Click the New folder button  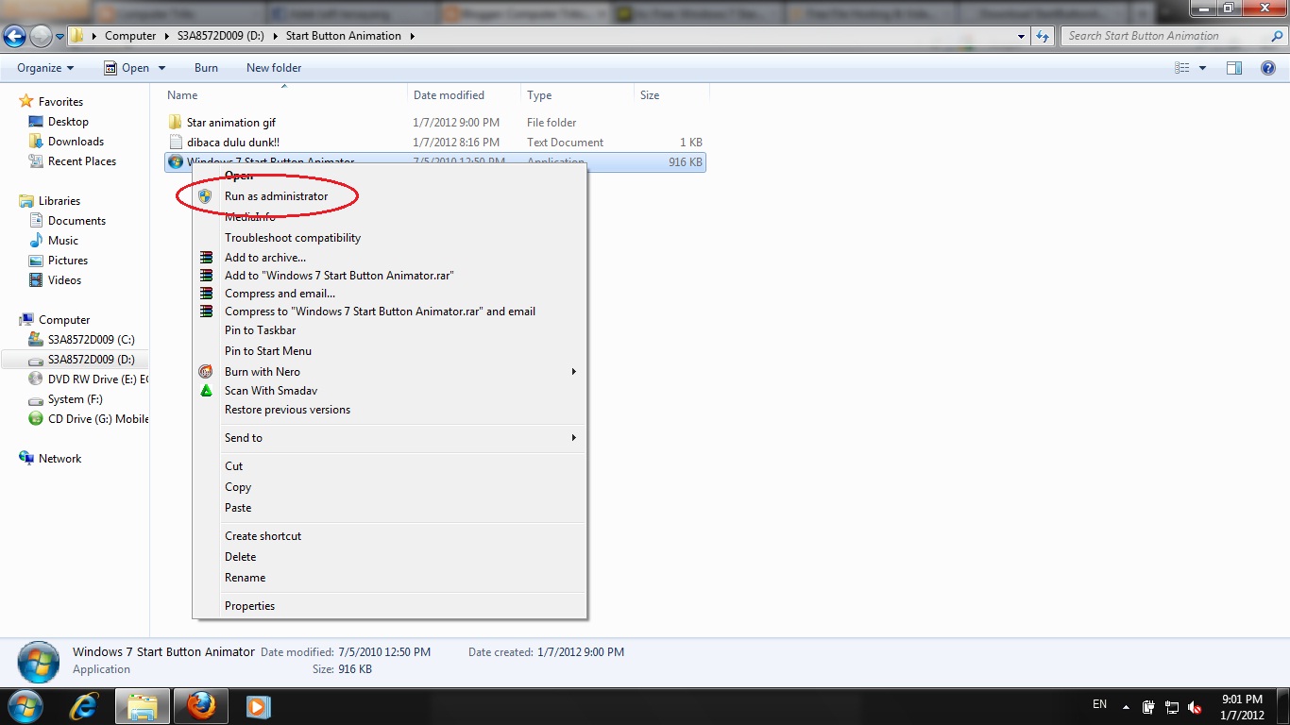(x=274, y=68)
